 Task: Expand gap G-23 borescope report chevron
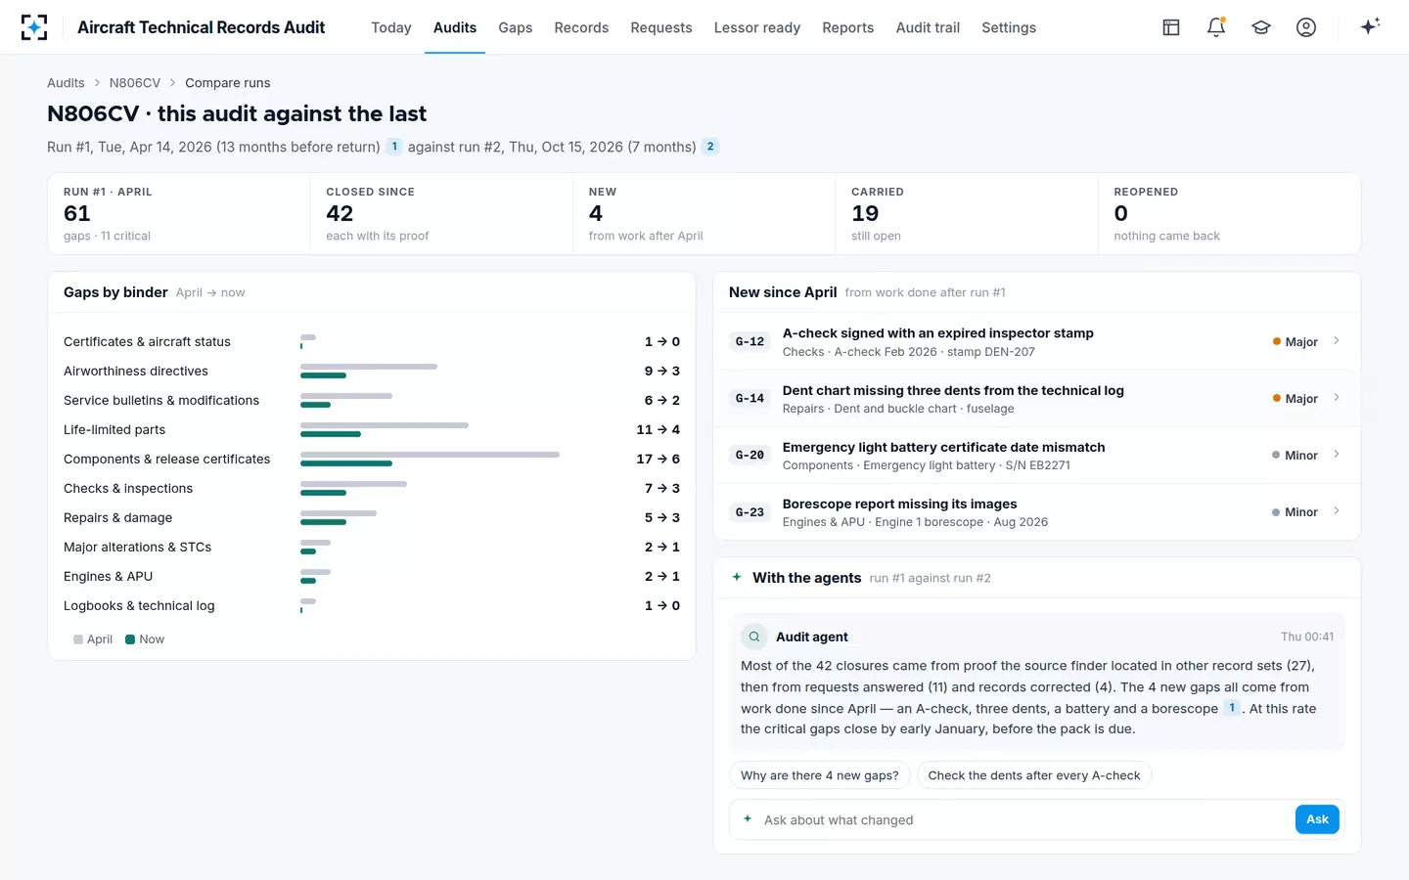1337,511
